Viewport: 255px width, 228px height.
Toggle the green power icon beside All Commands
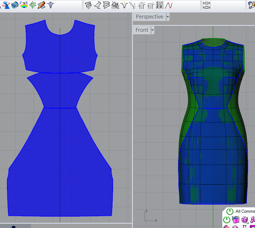[230, 211]
